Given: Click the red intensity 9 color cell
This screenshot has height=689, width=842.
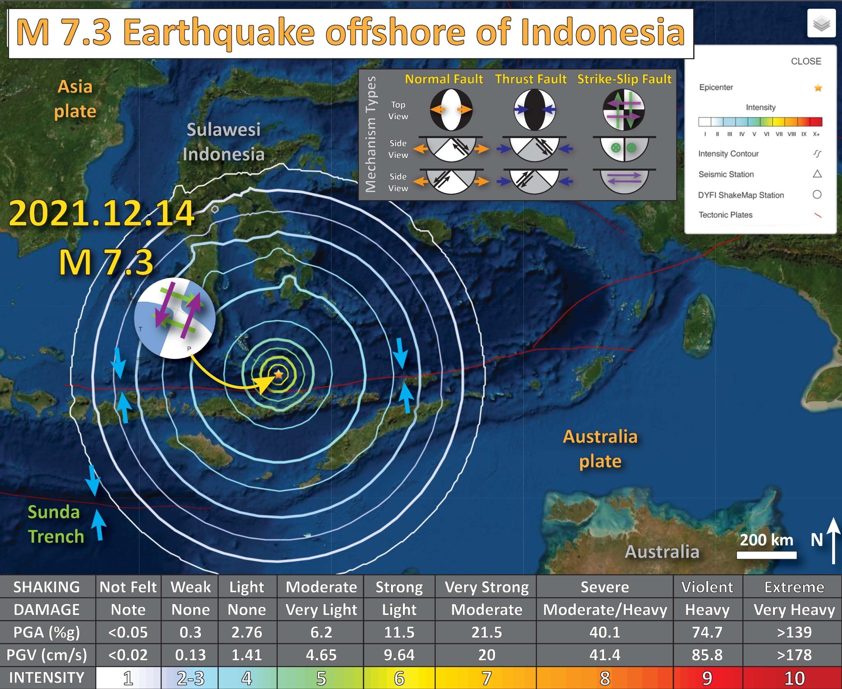Looking at the screenshot, I should pyautogui.click(x=707, y=678).
